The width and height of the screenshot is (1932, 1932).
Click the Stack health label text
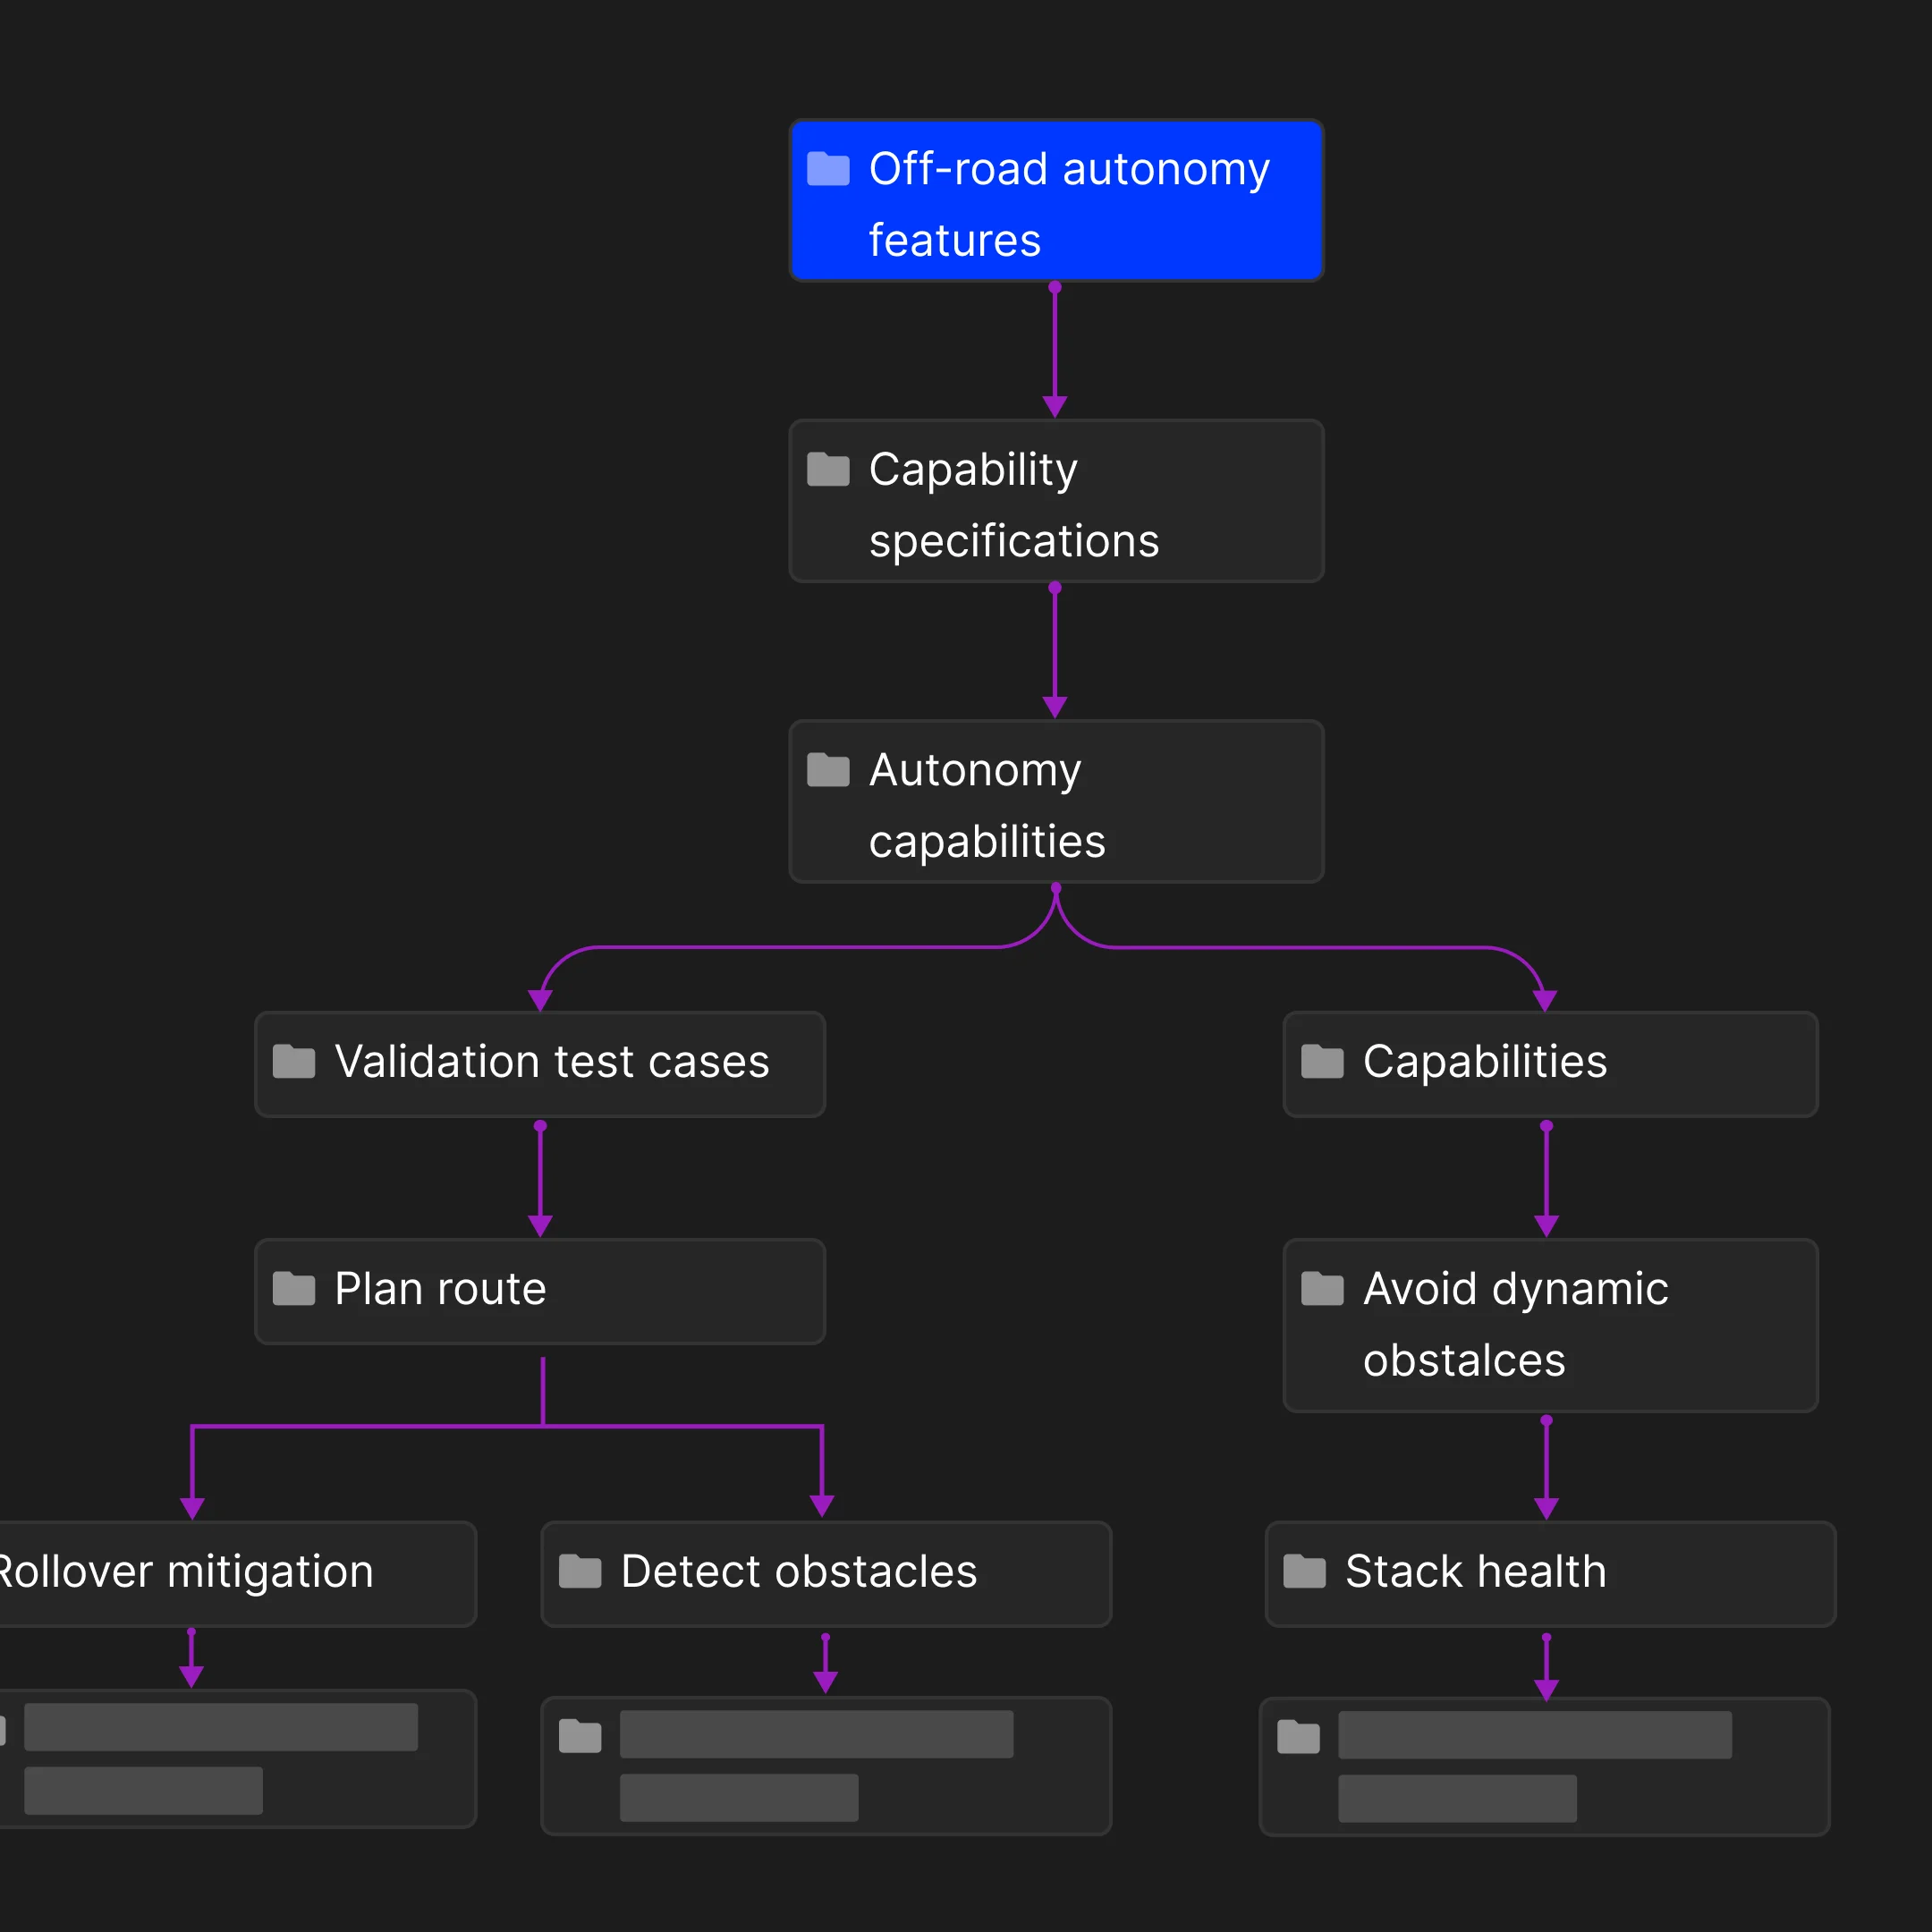point(1475,1572)
